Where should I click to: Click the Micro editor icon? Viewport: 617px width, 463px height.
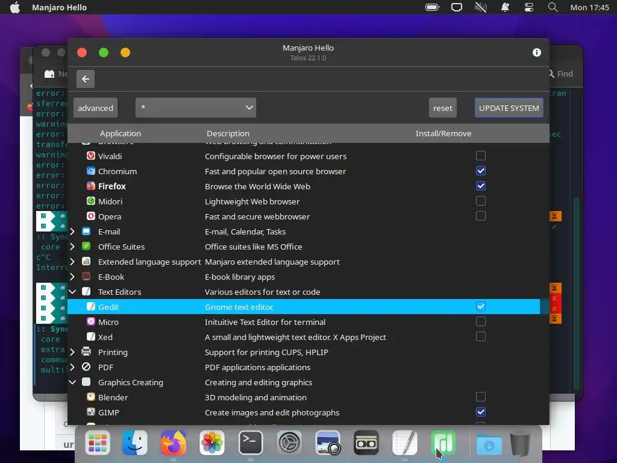[91, 322]
